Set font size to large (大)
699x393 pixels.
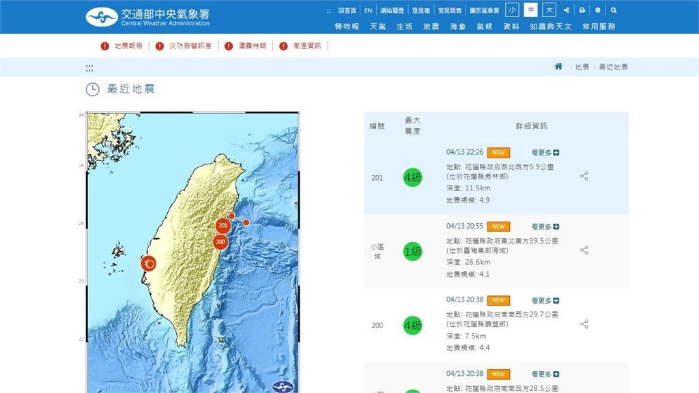coord(549,10)
